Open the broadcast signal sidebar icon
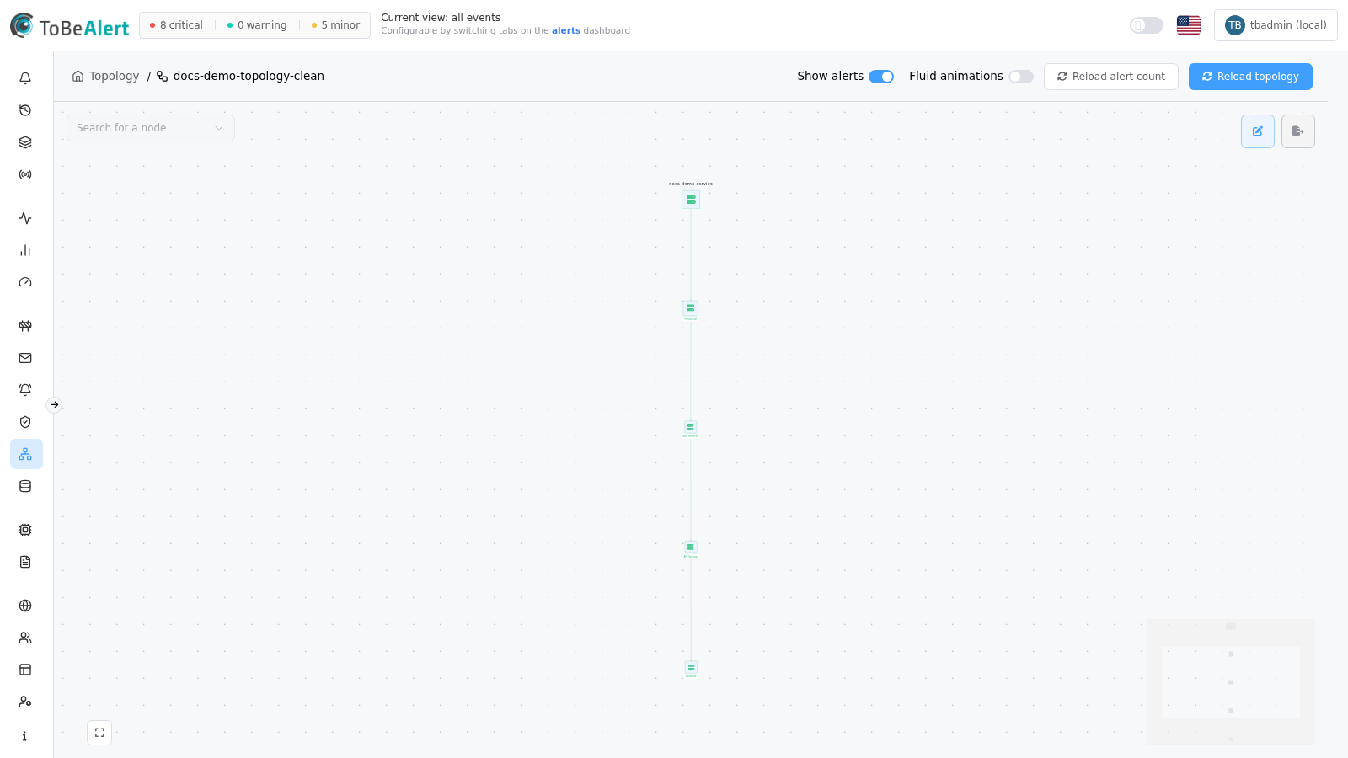Image resolution: width=1348 pixels, height=758 pixels. (x=25, y=174)
